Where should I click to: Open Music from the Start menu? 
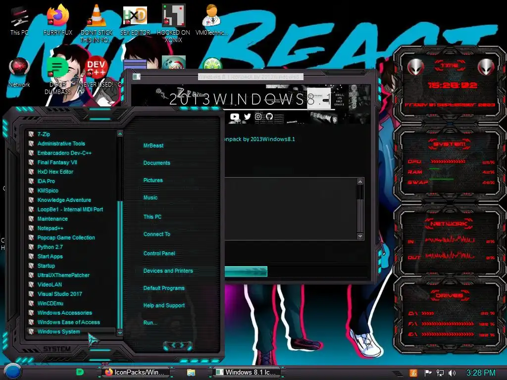pyautogui.click(x=151, y=197)
